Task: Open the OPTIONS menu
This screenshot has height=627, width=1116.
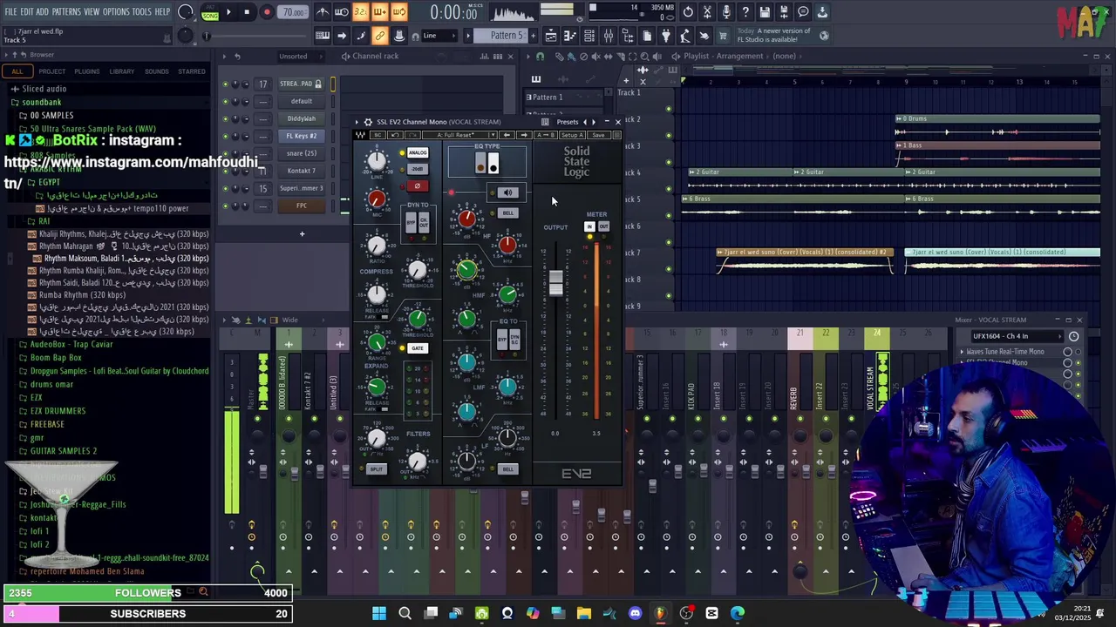Action: click(116, 12)
